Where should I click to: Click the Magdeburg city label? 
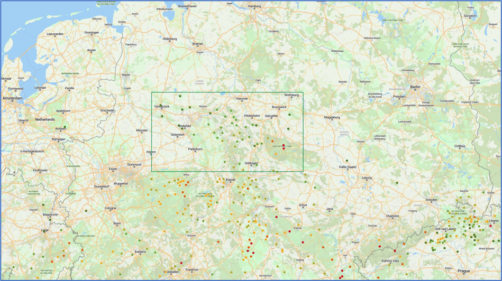coord(332,117)
